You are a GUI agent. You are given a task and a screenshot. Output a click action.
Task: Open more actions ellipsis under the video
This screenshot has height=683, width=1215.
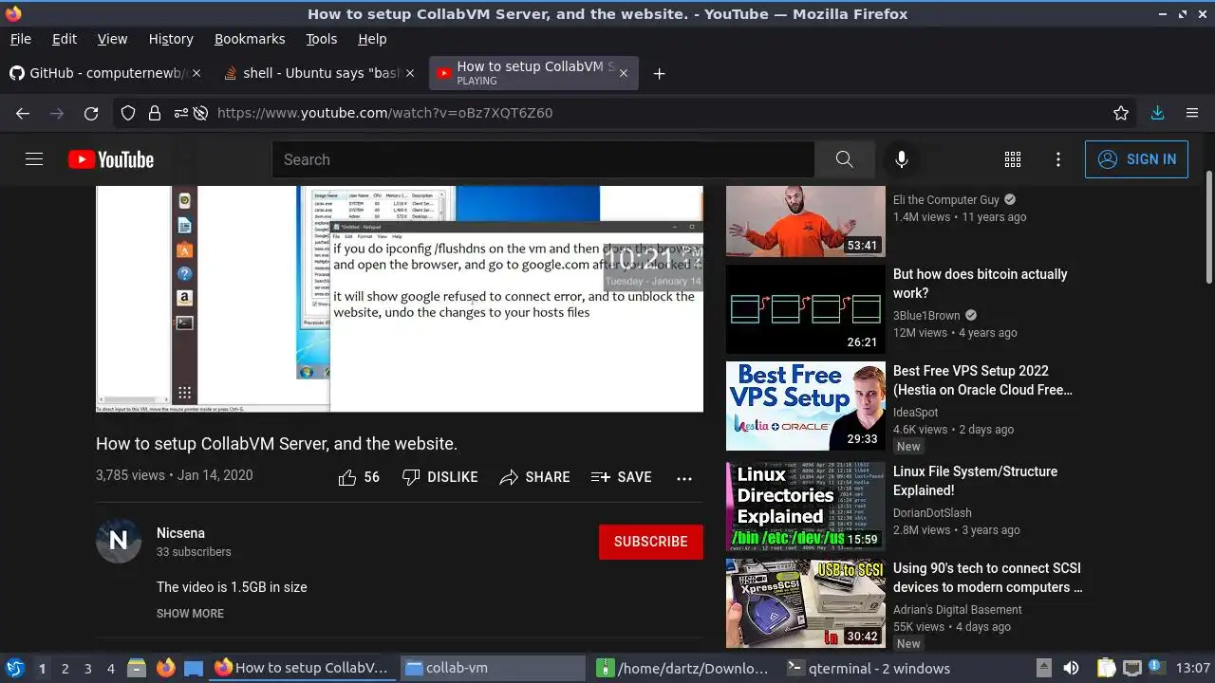click(x=684, y=478)
